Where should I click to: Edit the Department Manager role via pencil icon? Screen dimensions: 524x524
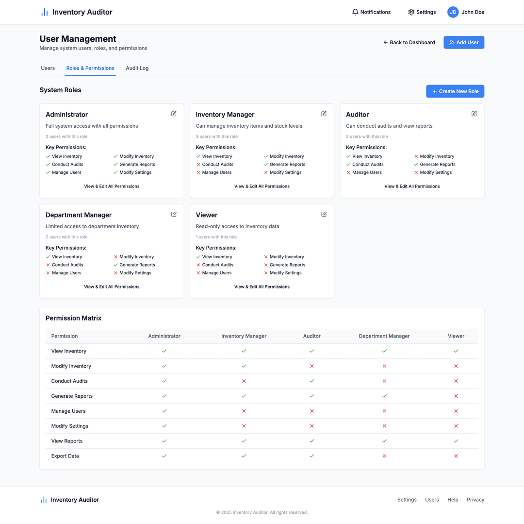pyautogui.click(x=174, y=214)
